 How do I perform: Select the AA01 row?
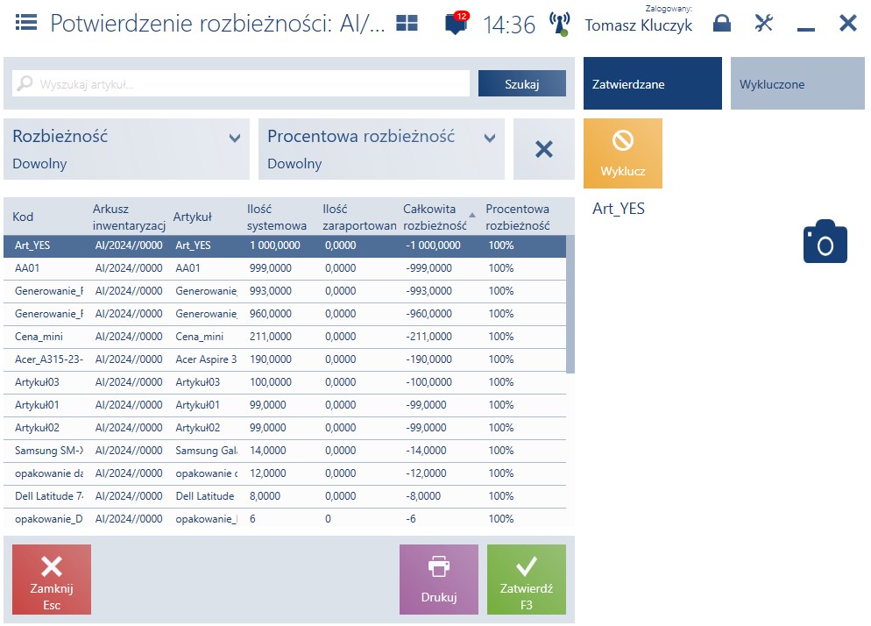point(285,268)
